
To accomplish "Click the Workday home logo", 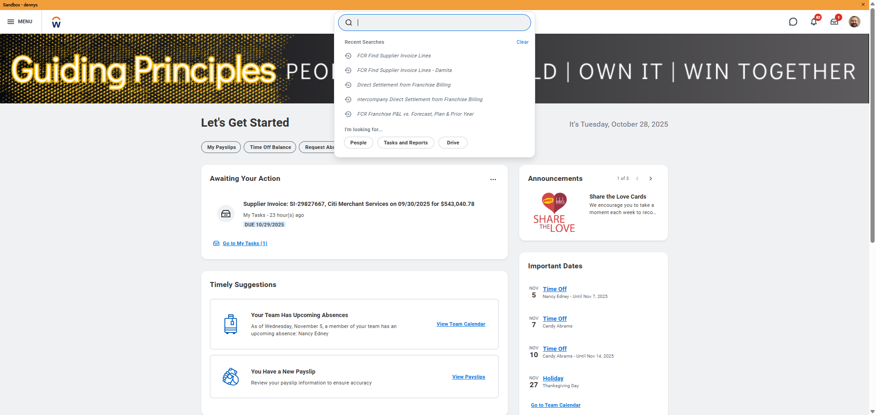I will pos(56,22).
